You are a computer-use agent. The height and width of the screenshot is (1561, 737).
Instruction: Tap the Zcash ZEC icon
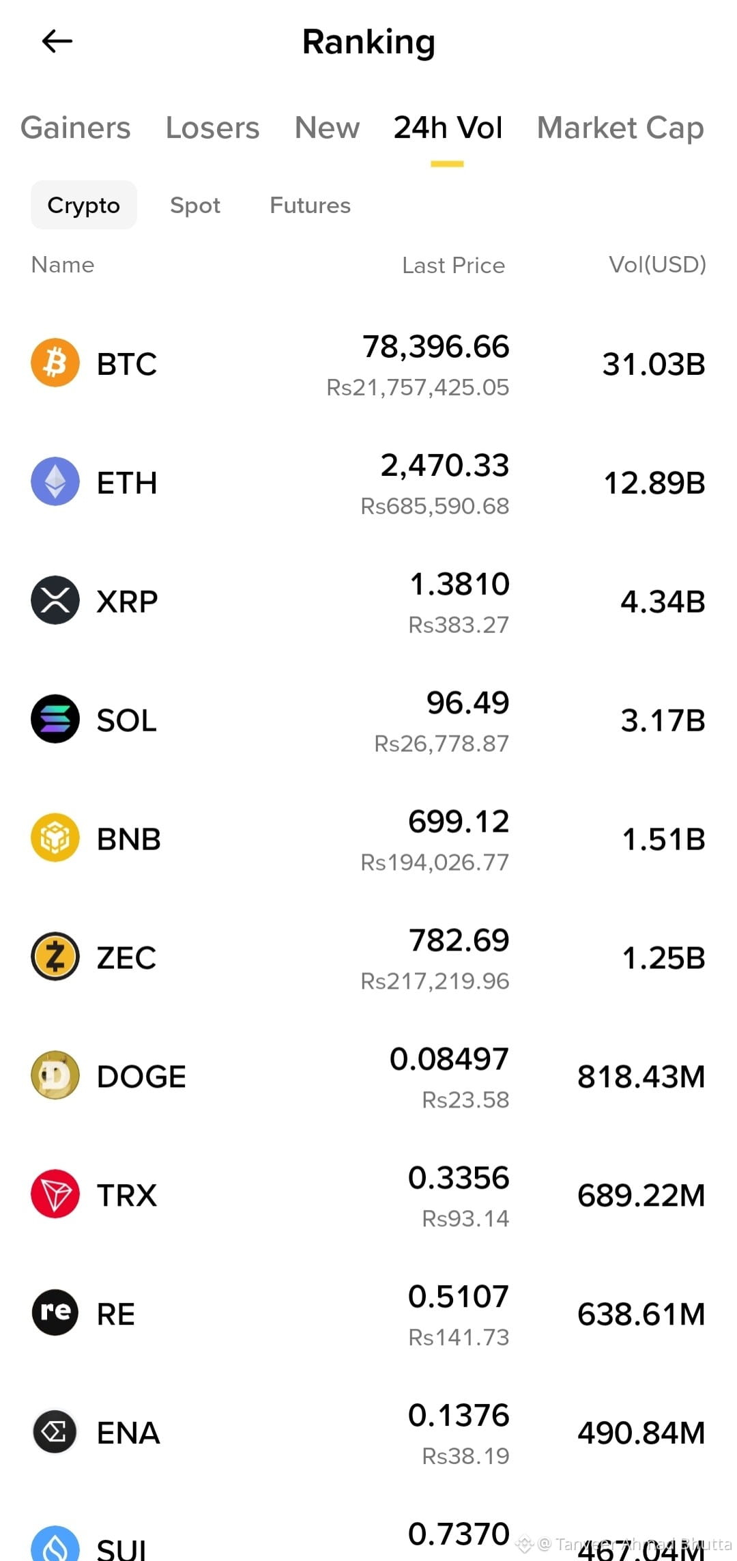55,957
